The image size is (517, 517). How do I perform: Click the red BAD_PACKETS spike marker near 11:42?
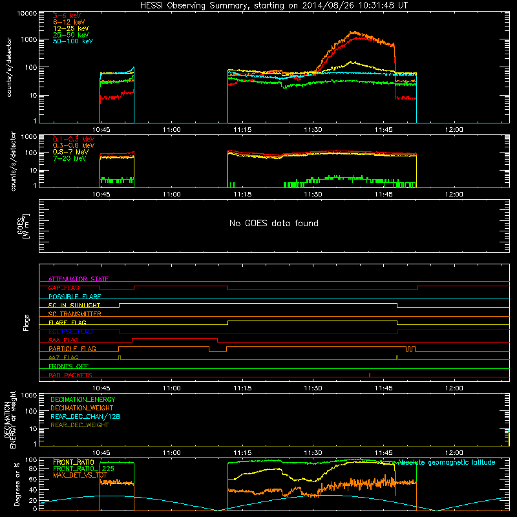point(370,375)
